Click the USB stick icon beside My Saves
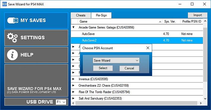The width and height of the screenshot is (211, 110). tap(13, 20)
